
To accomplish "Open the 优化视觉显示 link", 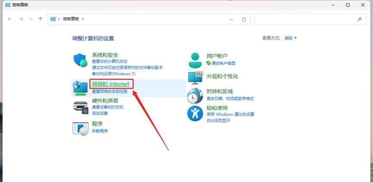I will pyautogui.click(x=218, y=120).
